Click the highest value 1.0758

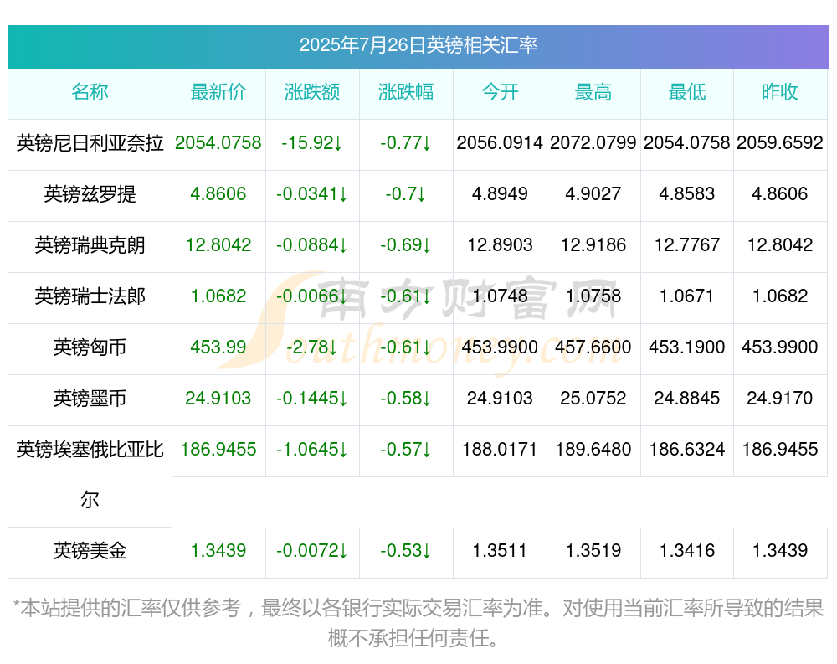pyautogui.click(x=593, y=296)
